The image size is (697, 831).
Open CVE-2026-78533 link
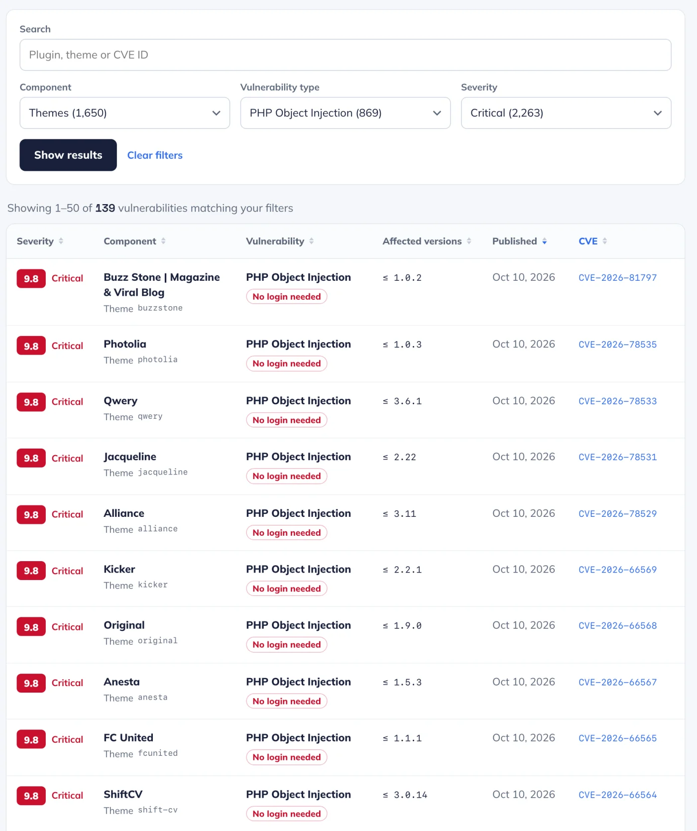[617, 401]
